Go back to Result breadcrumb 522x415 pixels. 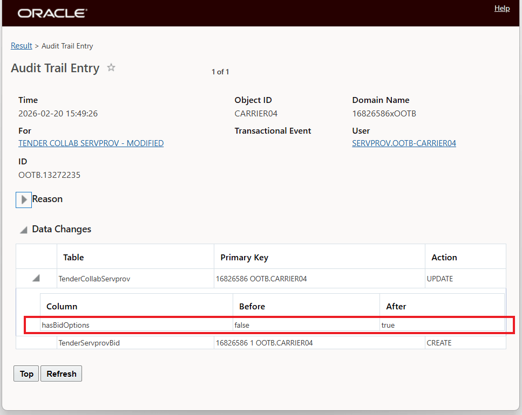(22, 46)
